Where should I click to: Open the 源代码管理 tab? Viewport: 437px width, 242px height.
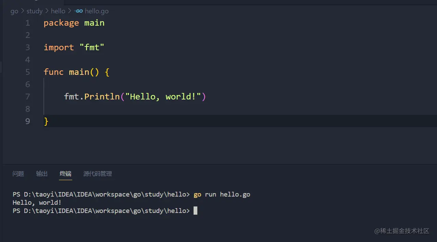click(98, 174)
